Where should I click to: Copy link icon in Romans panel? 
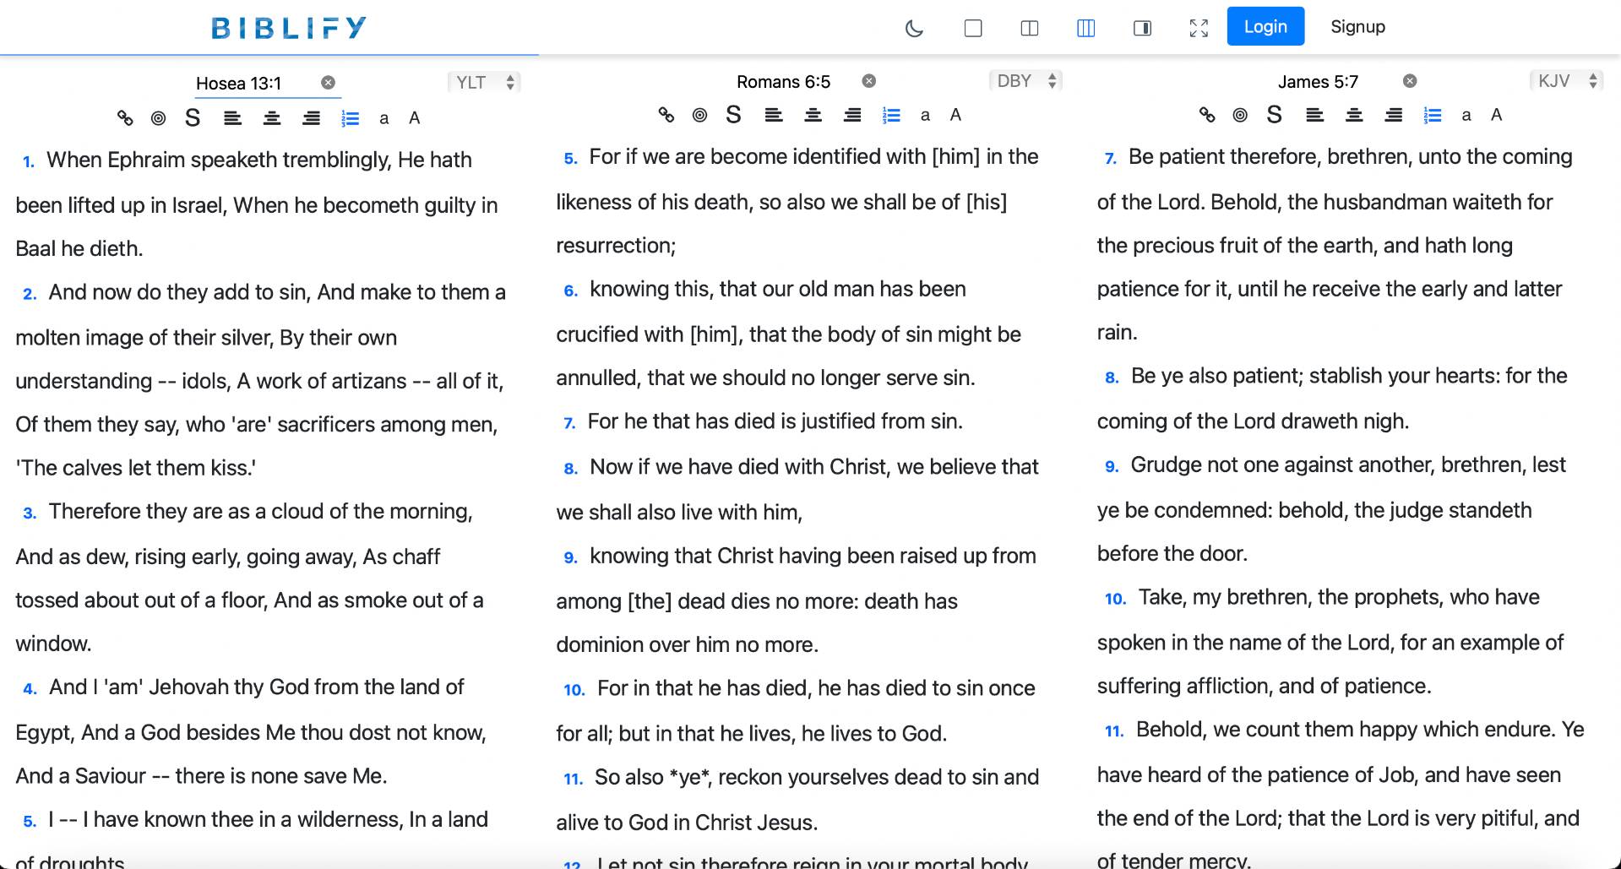pyautogui.click(x=666, y=115)
